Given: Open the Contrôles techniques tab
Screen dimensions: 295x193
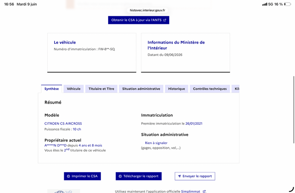Looking at the screenshot, I should [x=210, y=89].
